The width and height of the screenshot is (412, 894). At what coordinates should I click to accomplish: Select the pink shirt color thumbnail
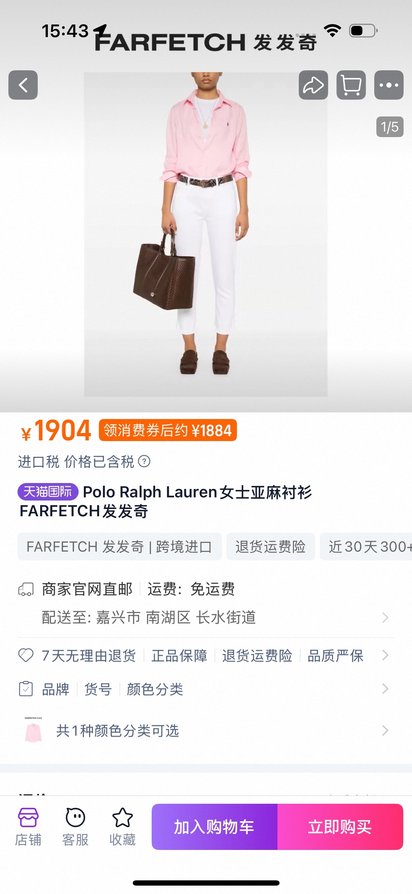[x=33, y=730]
